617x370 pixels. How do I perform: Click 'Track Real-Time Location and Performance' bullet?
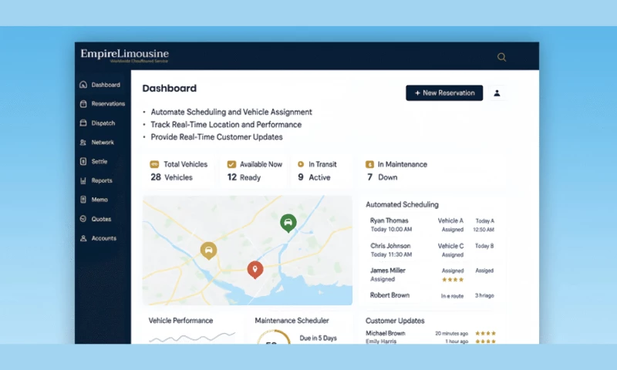tap(226, 125)
